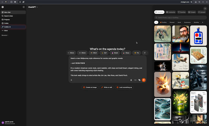Select the 50mm preset chip
Image resolution: width=209 pixels, height=126 pixels.
pos(71,53)
